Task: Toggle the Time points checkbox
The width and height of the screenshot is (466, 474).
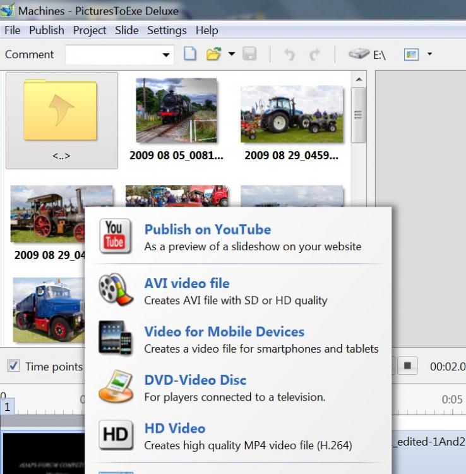Action: point(13,366)
